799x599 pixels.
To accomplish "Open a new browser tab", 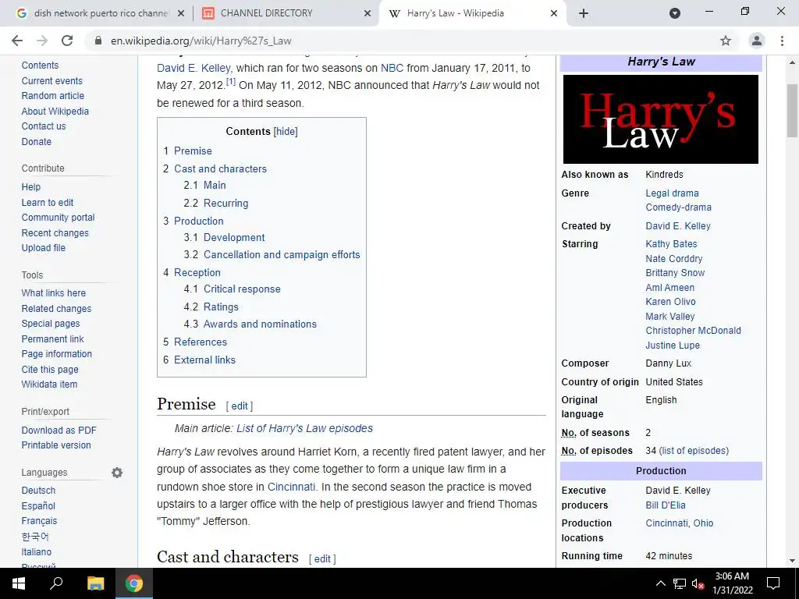I will point(584,13).
